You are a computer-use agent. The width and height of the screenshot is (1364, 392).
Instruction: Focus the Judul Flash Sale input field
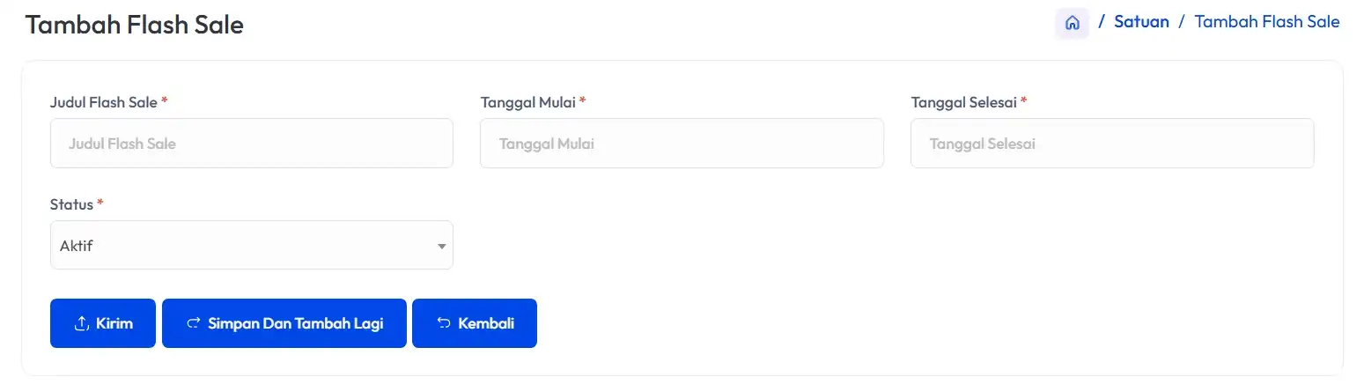[252, 143]
